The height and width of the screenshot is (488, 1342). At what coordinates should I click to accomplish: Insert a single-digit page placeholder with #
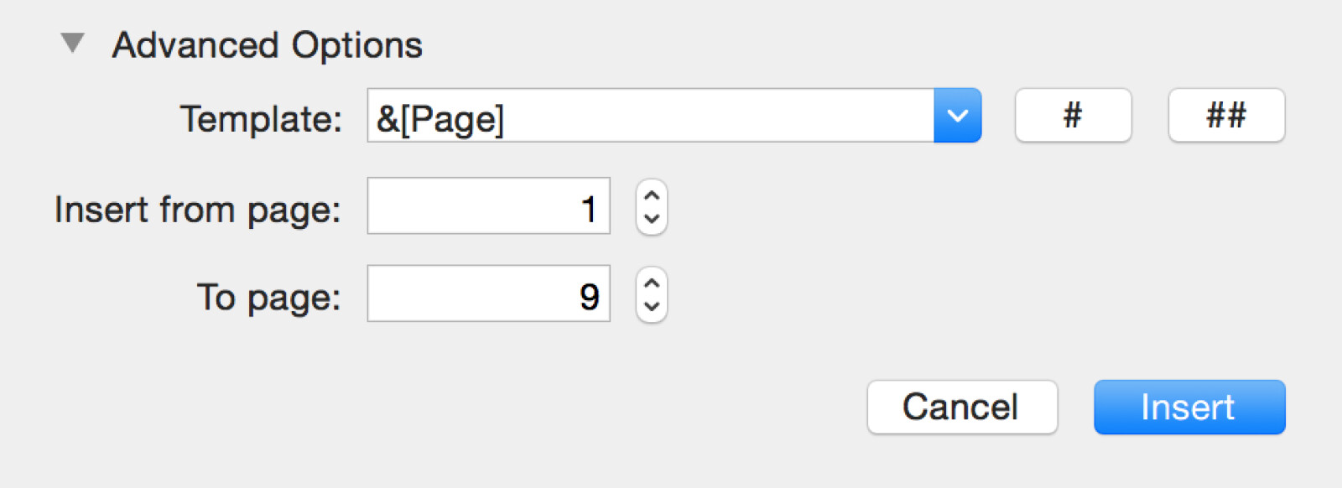coord(1073,116)
